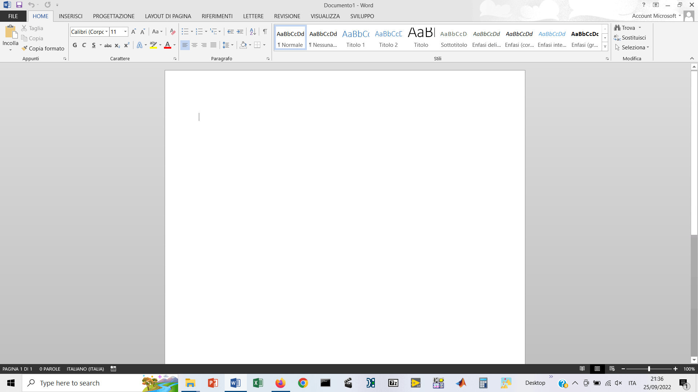The height and width of the screenshot is (392, 698).
Task: Toggle paragraph marks visibility (¶)
Action: click(x=265, y=32)
